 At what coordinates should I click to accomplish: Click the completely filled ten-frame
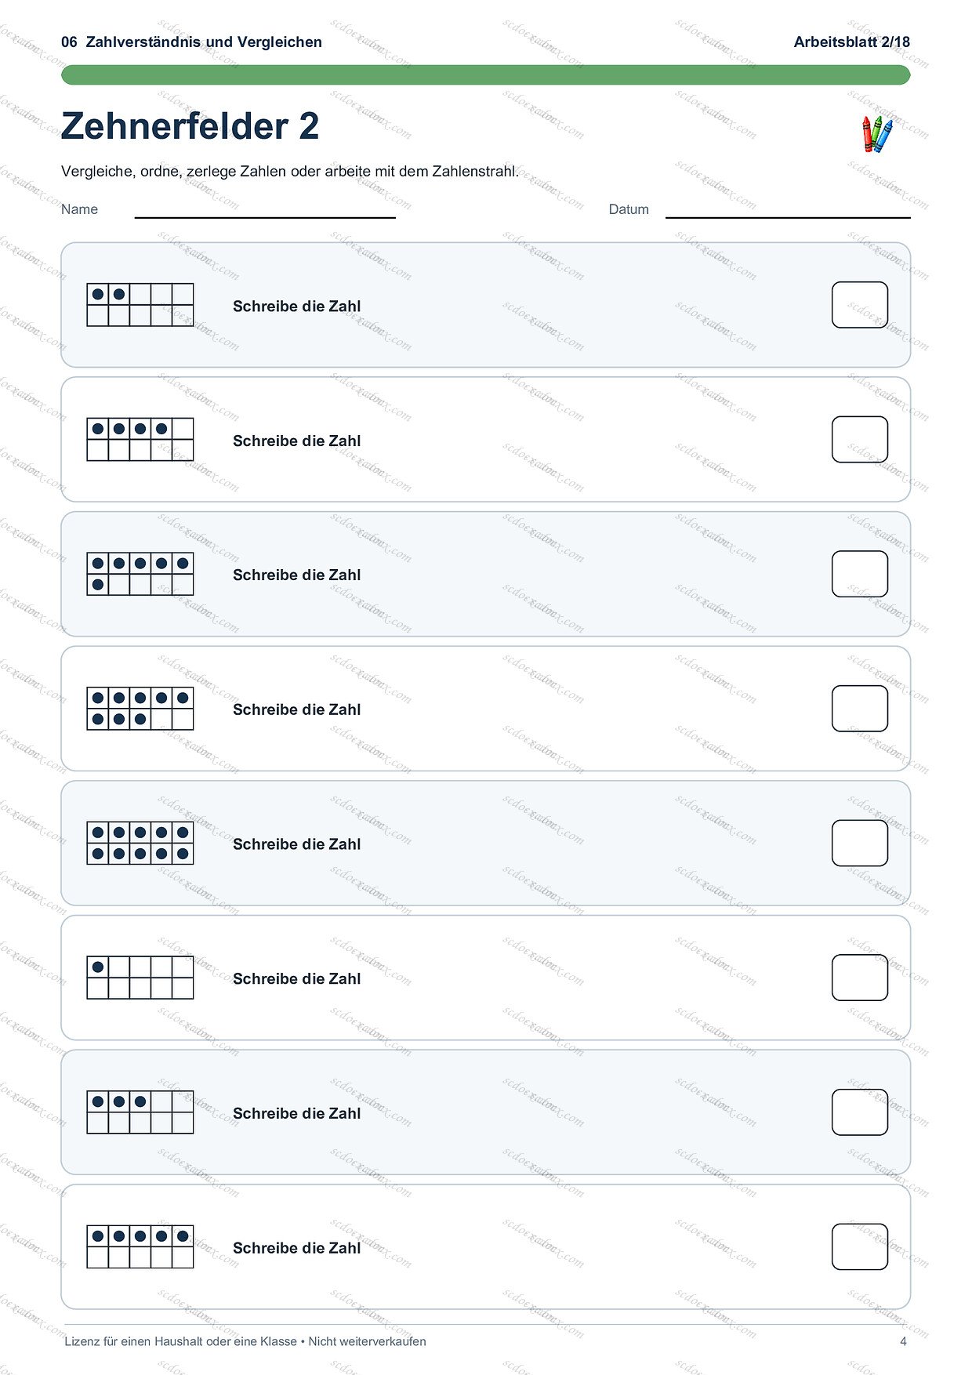[x=140, y=843]
